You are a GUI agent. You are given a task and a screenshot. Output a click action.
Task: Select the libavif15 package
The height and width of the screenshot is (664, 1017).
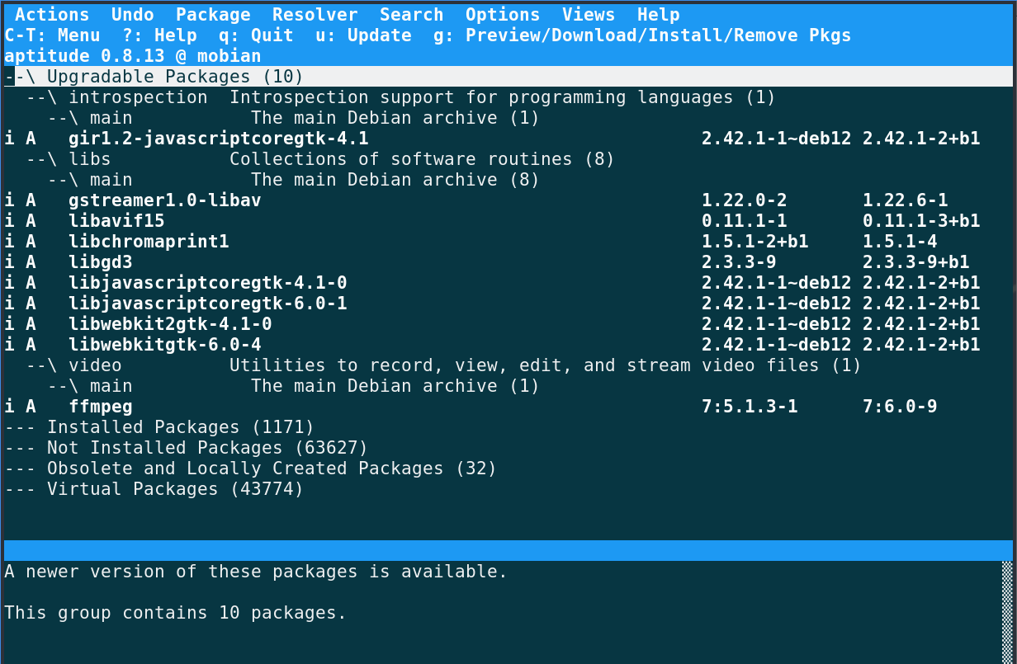click(x=508, y=221)
